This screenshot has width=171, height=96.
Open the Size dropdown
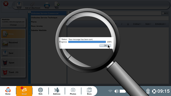click(x=148, y=24)
